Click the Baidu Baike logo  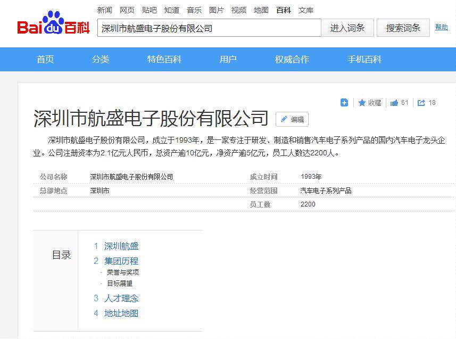click(54, 23)
